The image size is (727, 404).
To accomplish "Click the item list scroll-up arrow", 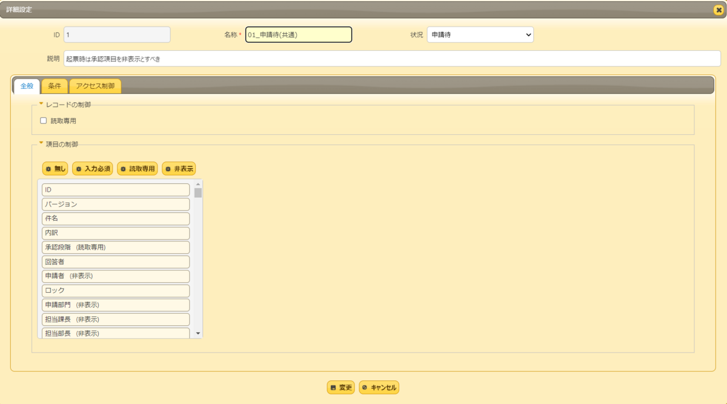I will (198, 184).
